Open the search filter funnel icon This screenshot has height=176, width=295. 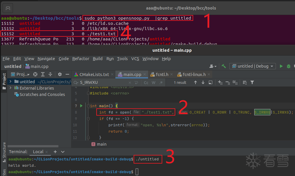pos(252,82)
